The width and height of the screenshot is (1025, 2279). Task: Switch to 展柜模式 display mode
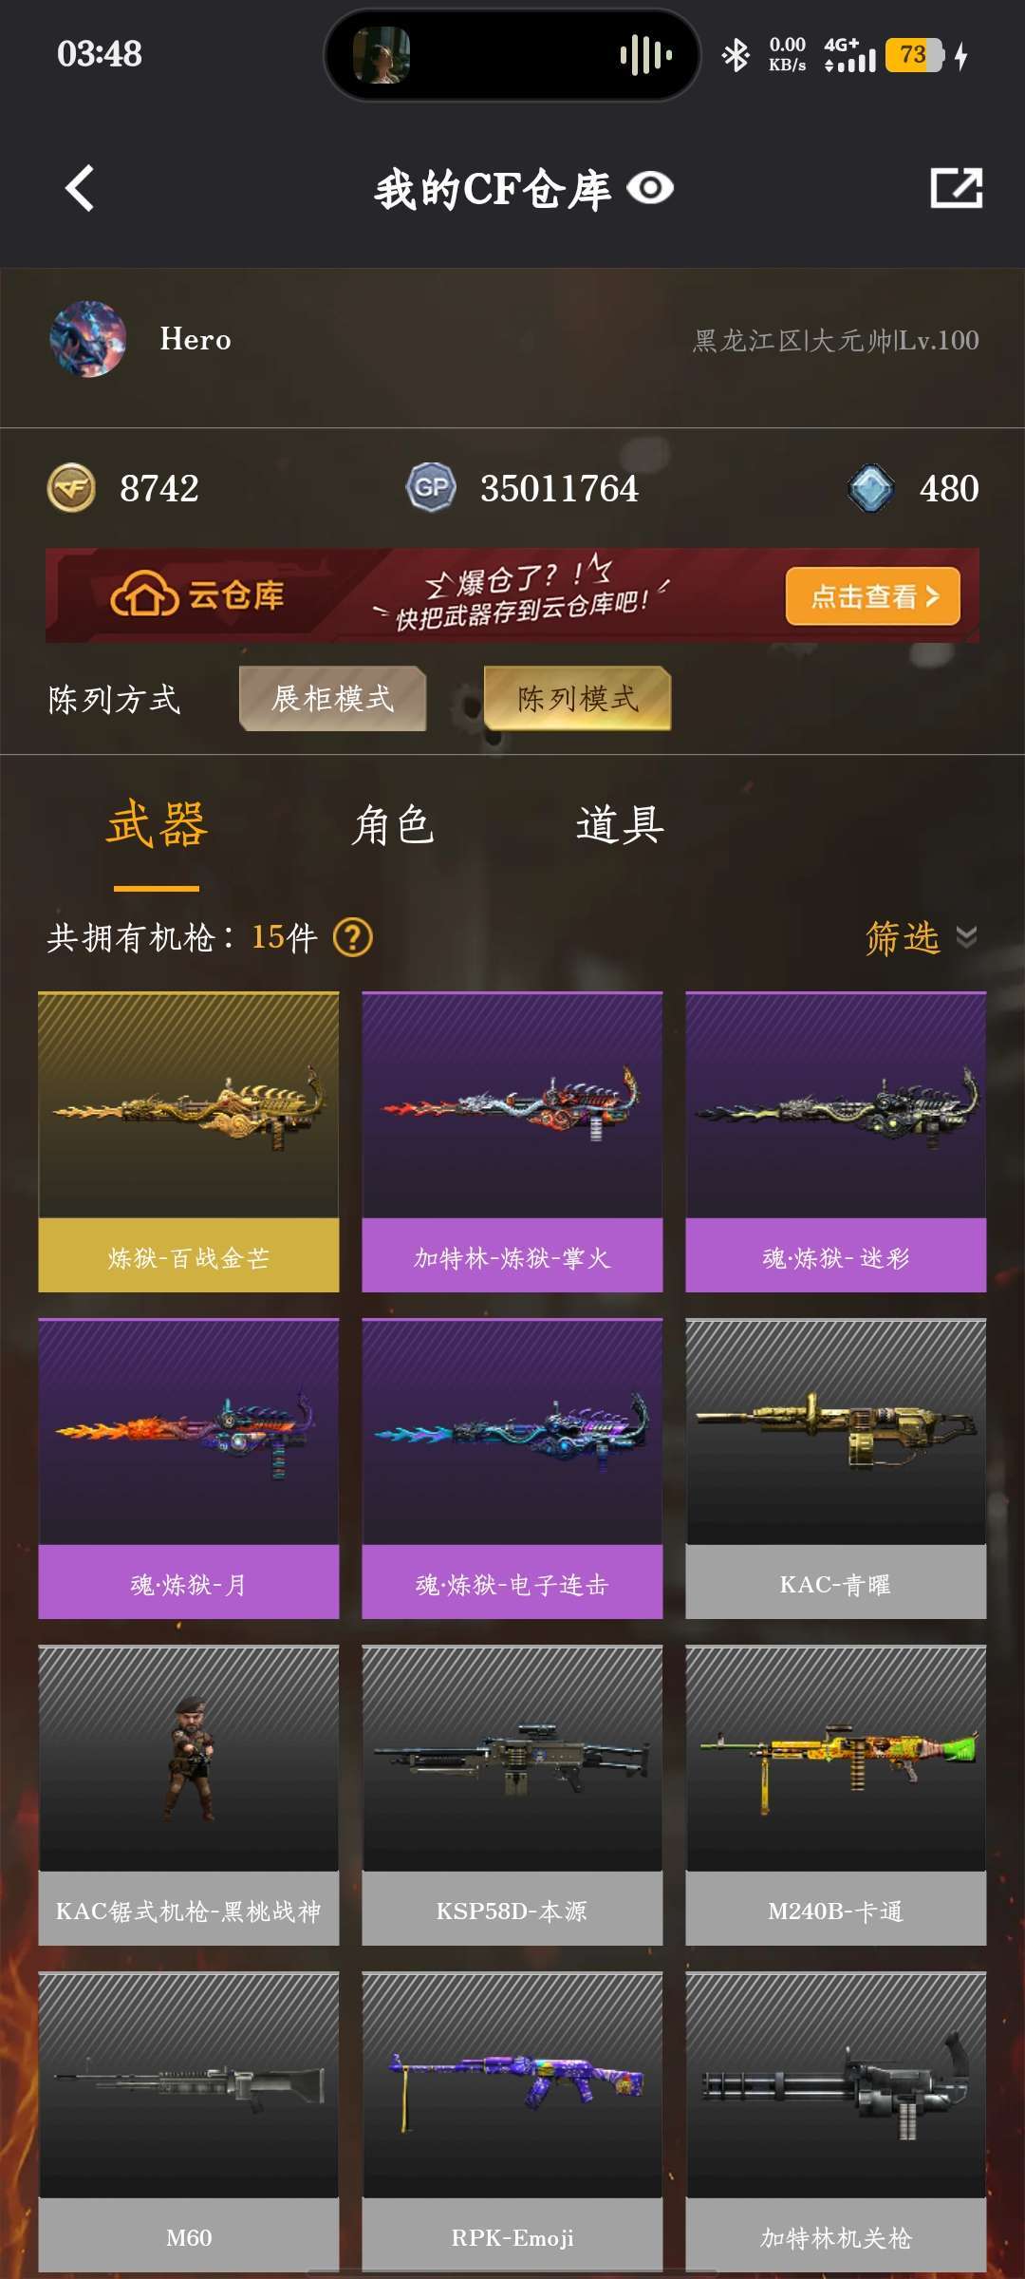click(x=332, y=699)
